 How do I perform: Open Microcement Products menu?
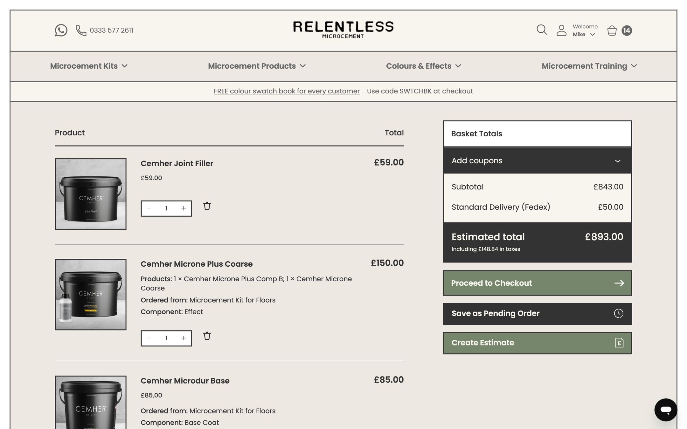tap(257, 66)
